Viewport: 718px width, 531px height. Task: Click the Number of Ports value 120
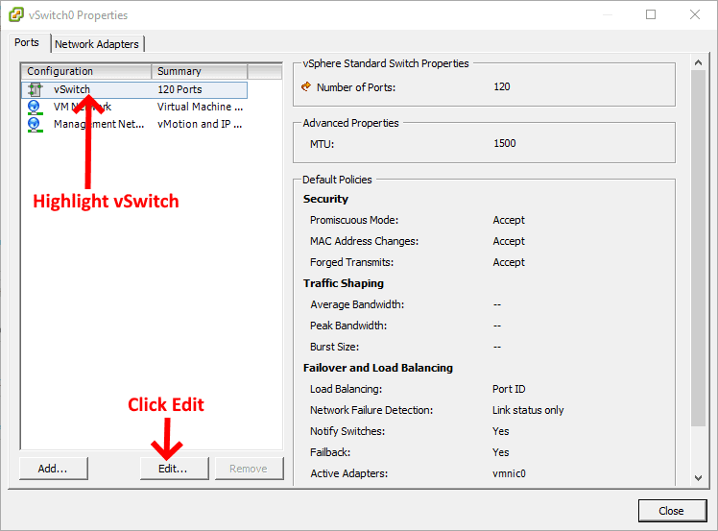coord(502,86)
